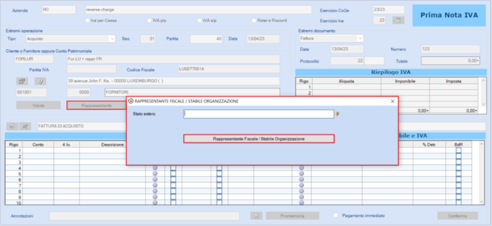Viewport: 492px width, 226px height.
Task: Focus the Stato estero input field
Action: coord(259,114)
